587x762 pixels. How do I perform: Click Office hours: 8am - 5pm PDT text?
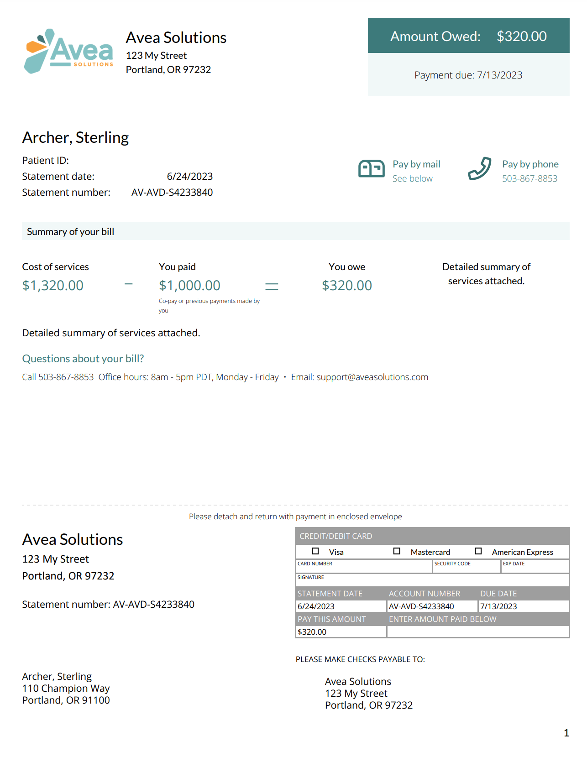click(x=156, y=377)
